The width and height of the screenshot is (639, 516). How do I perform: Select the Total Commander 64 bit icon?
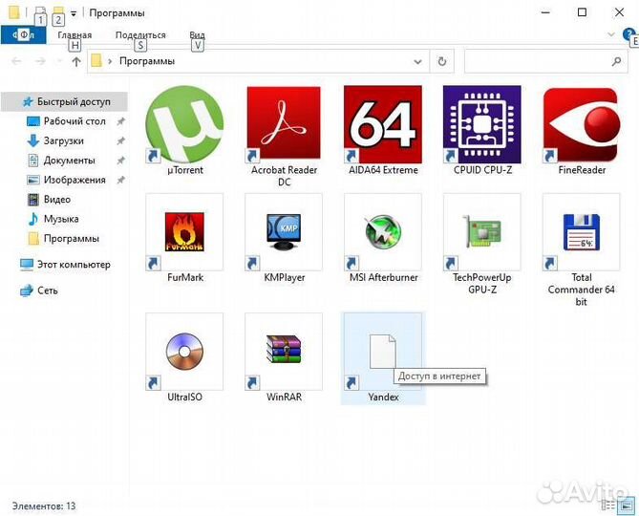[x=581, y=232]
